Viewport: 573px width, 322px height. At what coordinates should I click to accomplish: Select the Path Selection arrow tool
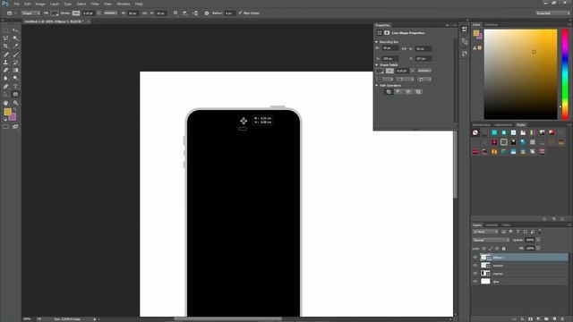(x=5, y=95)
